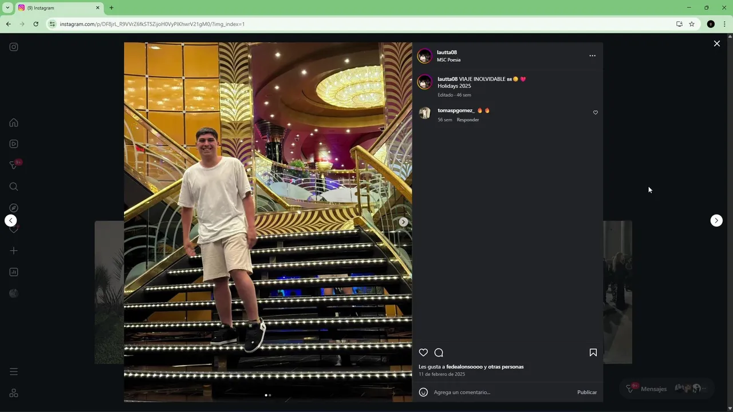Screen dimensions: 733x412
Task: Open lautta08's avatar in post header
Action: (424, 56)
